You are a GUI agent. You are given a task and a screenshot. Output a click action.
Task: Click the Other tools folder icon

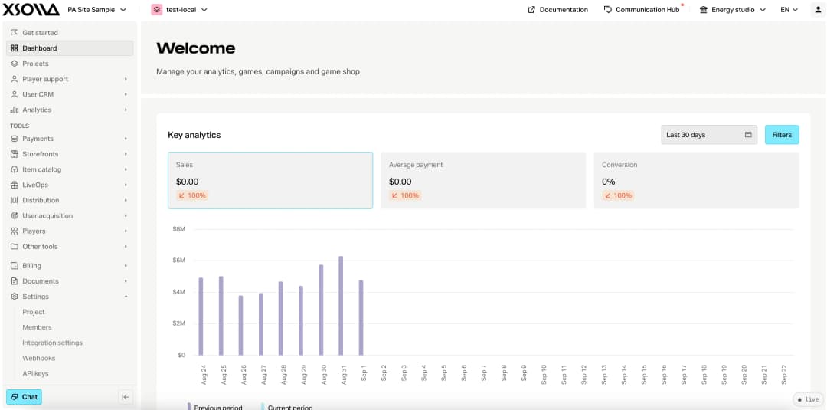15,247
